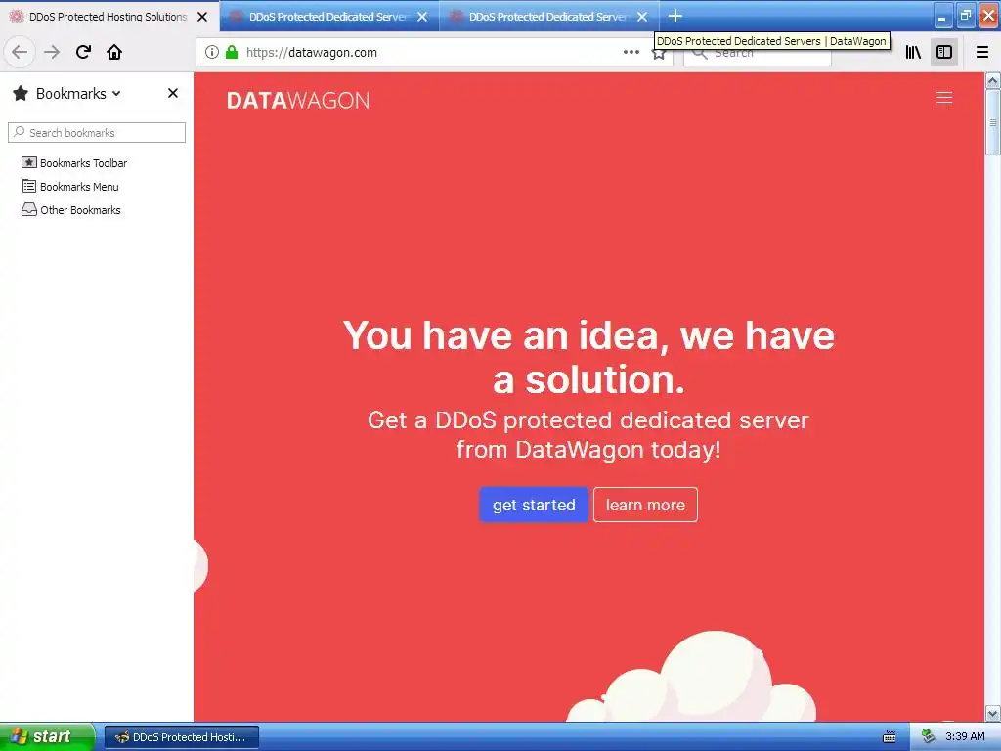Click the network tray icon near clock
The image size is (1001, 751).
point(929,736)
